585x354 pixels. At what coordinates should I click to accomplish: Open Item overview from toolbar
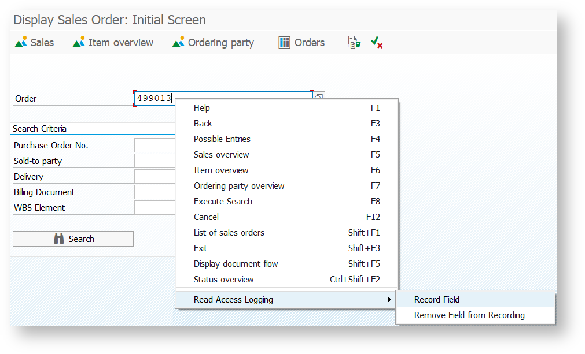(x=113, y=42)
